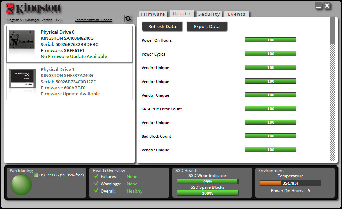The height and width of the screenshot is (209, 342).
Task: Open the Security tab
Action: 209,14
